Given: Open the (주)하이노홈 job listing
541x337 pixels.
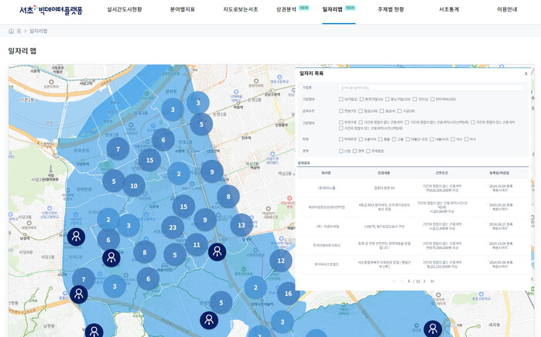Looking at the screenshot, I should coord(326,188).
